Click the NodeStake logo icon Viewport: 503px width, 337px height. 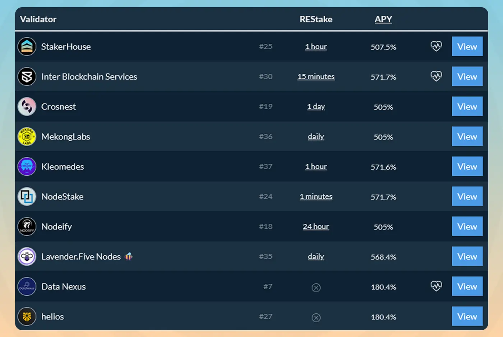pos(27,196)
